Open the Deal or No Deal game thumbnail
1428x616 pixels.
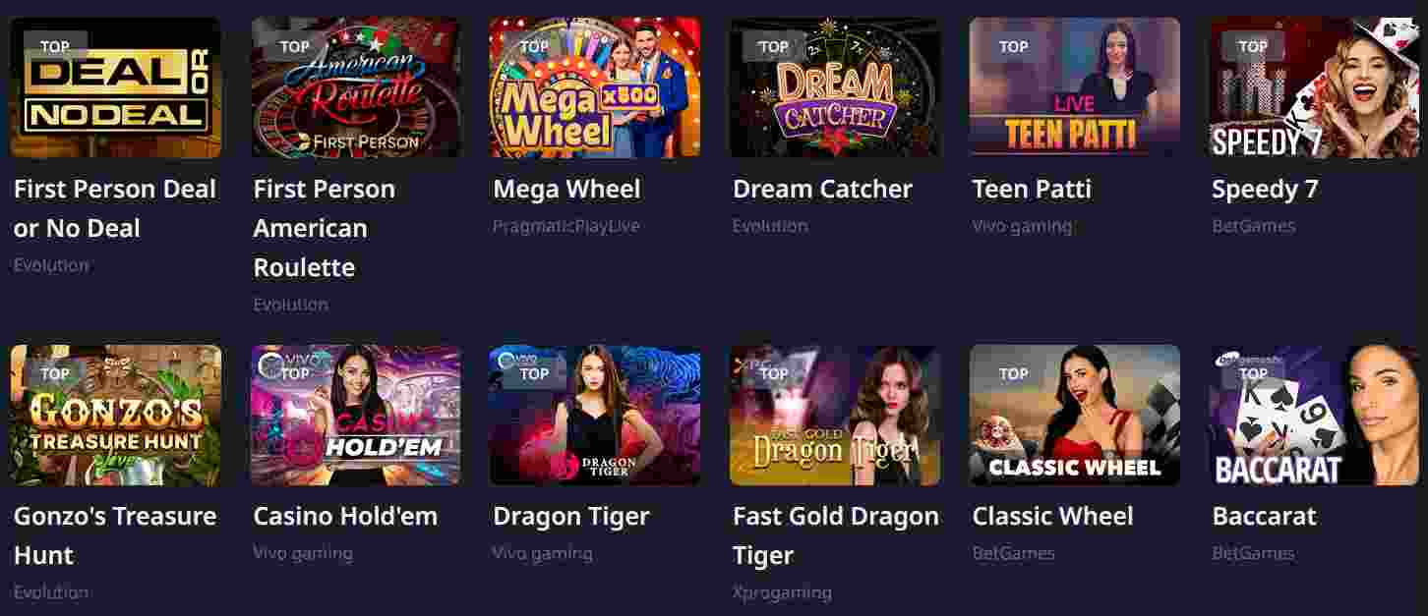pyautogui.click(x=115, y=87)
